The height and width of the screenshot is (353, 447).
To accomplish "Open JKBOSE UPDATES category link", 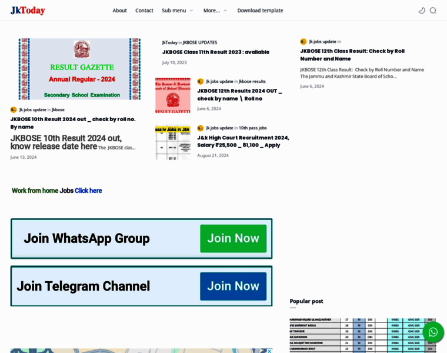I will 200,42.
